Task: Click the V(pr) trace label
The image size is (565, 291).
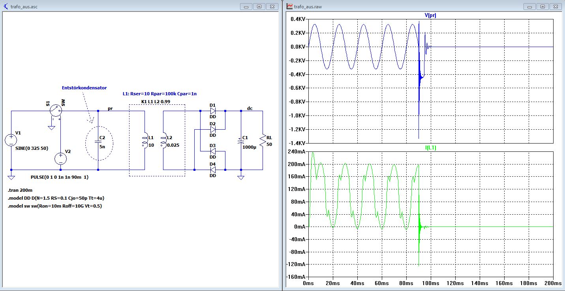Action: coord(430,15)
